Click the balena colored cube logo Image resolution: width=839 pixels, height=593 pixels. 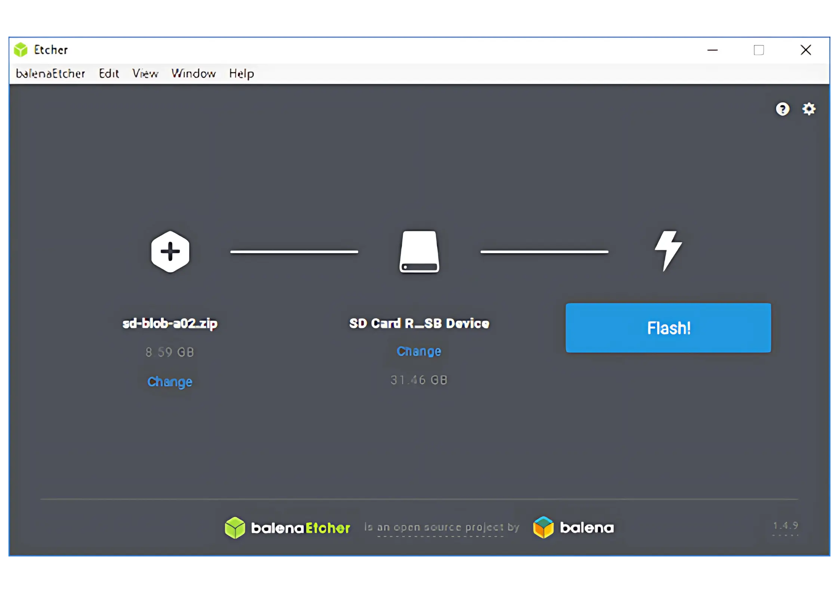click(x=543, y=527)
